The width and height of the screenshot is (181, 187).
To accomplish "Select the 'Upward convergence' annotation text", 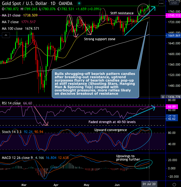I will pyautogui.click(x=111, y=130).
